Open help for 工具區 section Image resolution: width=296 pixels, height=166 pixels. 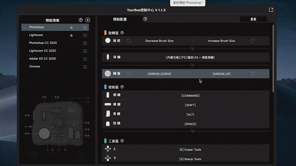122,141
